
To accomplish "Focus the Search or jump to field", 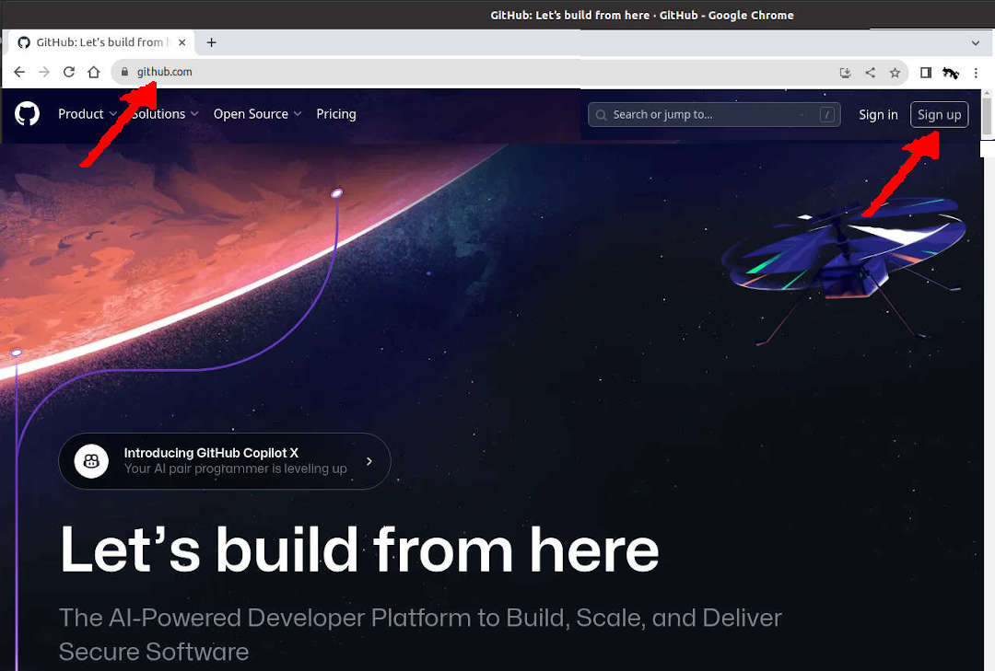I will [x=714, y=115].
